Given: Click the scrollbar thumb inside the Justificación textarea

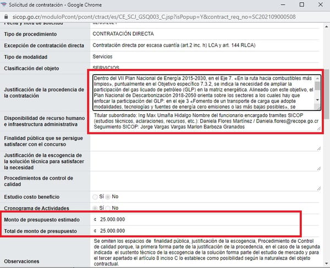Looking at the screenshot, I should [317, 86].
